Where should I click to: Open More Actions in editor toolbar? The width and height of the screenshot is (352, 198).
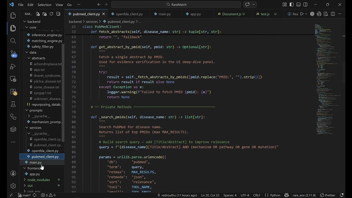point(340,14)
